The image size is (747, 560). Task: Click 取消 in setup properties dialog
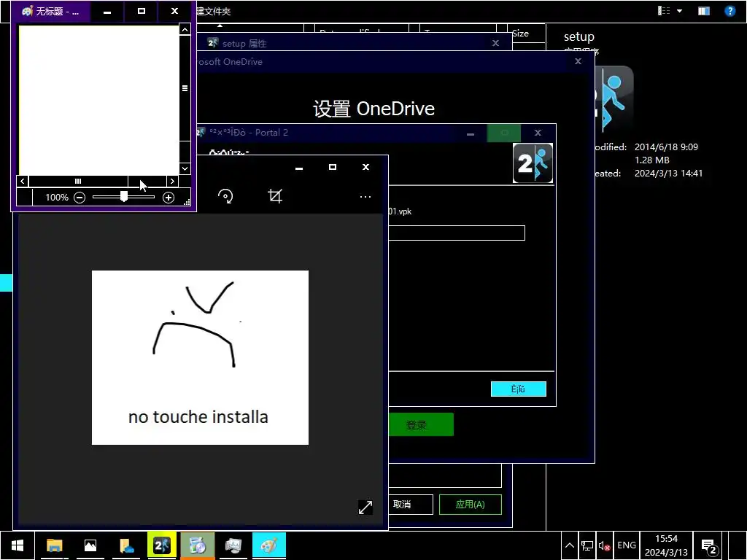click(x=411, y=505)
